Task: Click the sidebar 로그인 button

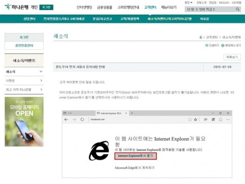Action: click(x=24, y=37)
